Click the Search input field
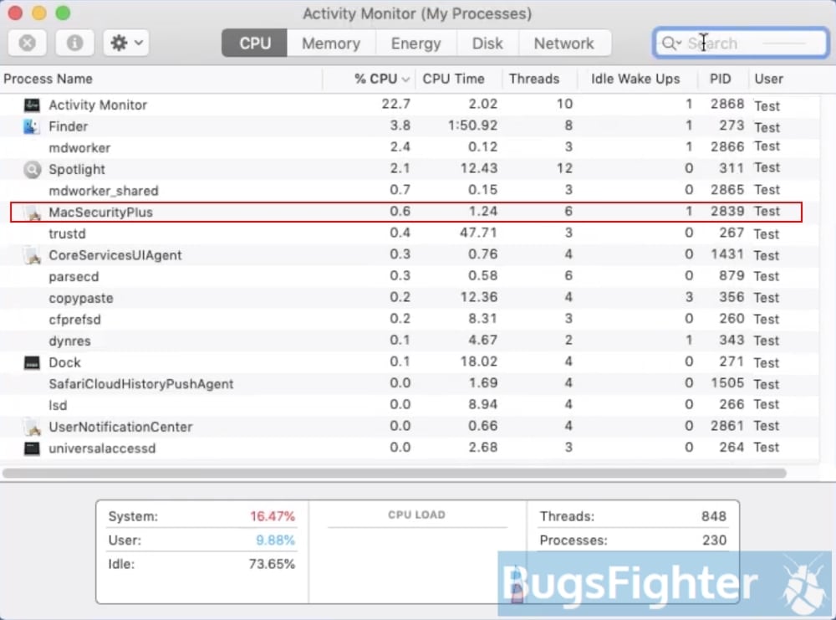The height and width of the screenshot is (620, 836). (x=744, y=44)
